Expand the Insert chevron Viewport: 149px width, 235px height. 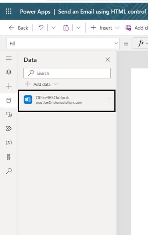coord(117,28)
